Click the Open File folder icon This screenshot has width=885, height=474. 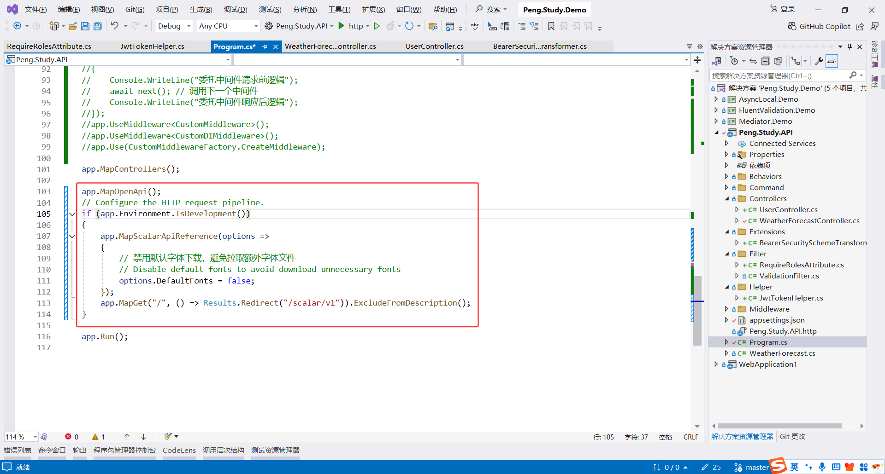(x=72, y=26)
